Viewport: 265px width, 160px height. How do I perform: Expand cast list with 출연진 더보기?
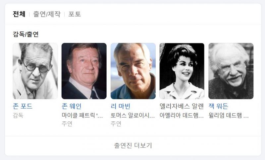point(133,146)
